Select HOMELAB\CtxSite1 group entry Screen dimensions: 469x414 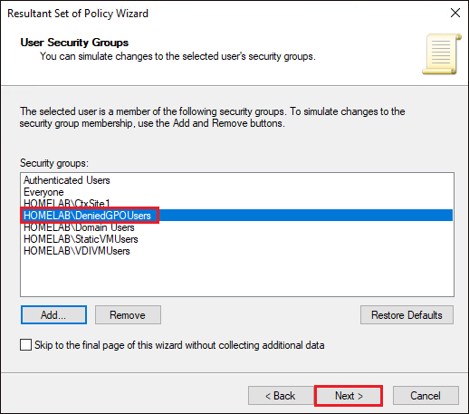pyautogui.click(x=67, y=203)
